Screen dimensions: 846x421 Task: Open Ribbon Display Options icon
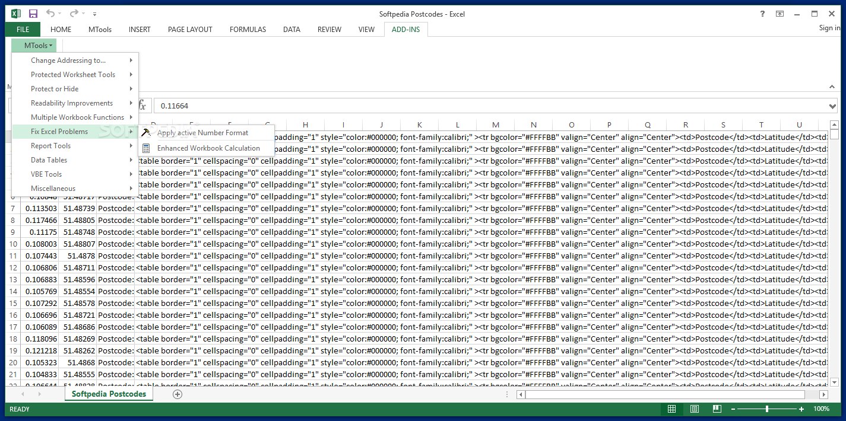[x=779, y=14]
